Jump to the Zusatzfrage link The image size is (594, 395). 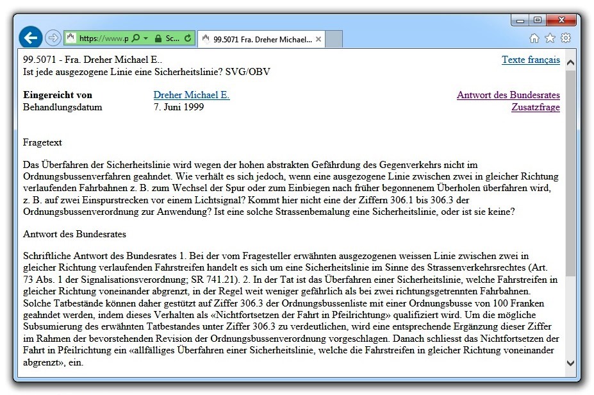(536, 107)
